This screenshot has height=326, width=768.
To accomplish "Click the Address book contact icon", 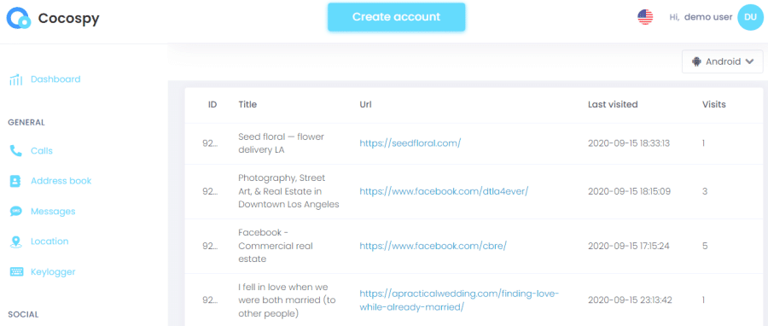I will tap(15, 181).
